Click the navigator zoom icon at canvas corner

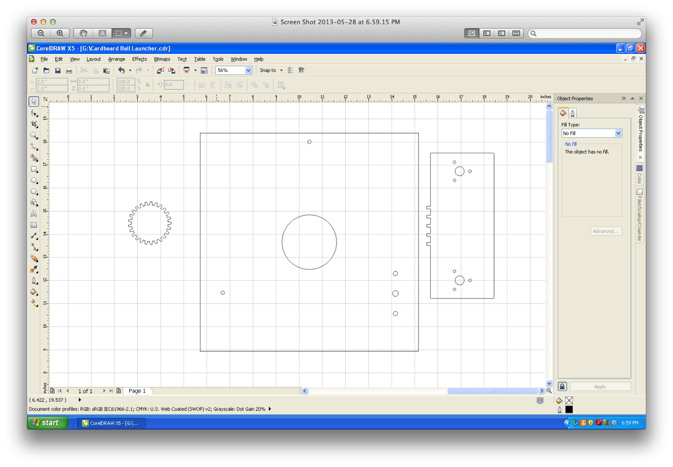pos(549,391)
